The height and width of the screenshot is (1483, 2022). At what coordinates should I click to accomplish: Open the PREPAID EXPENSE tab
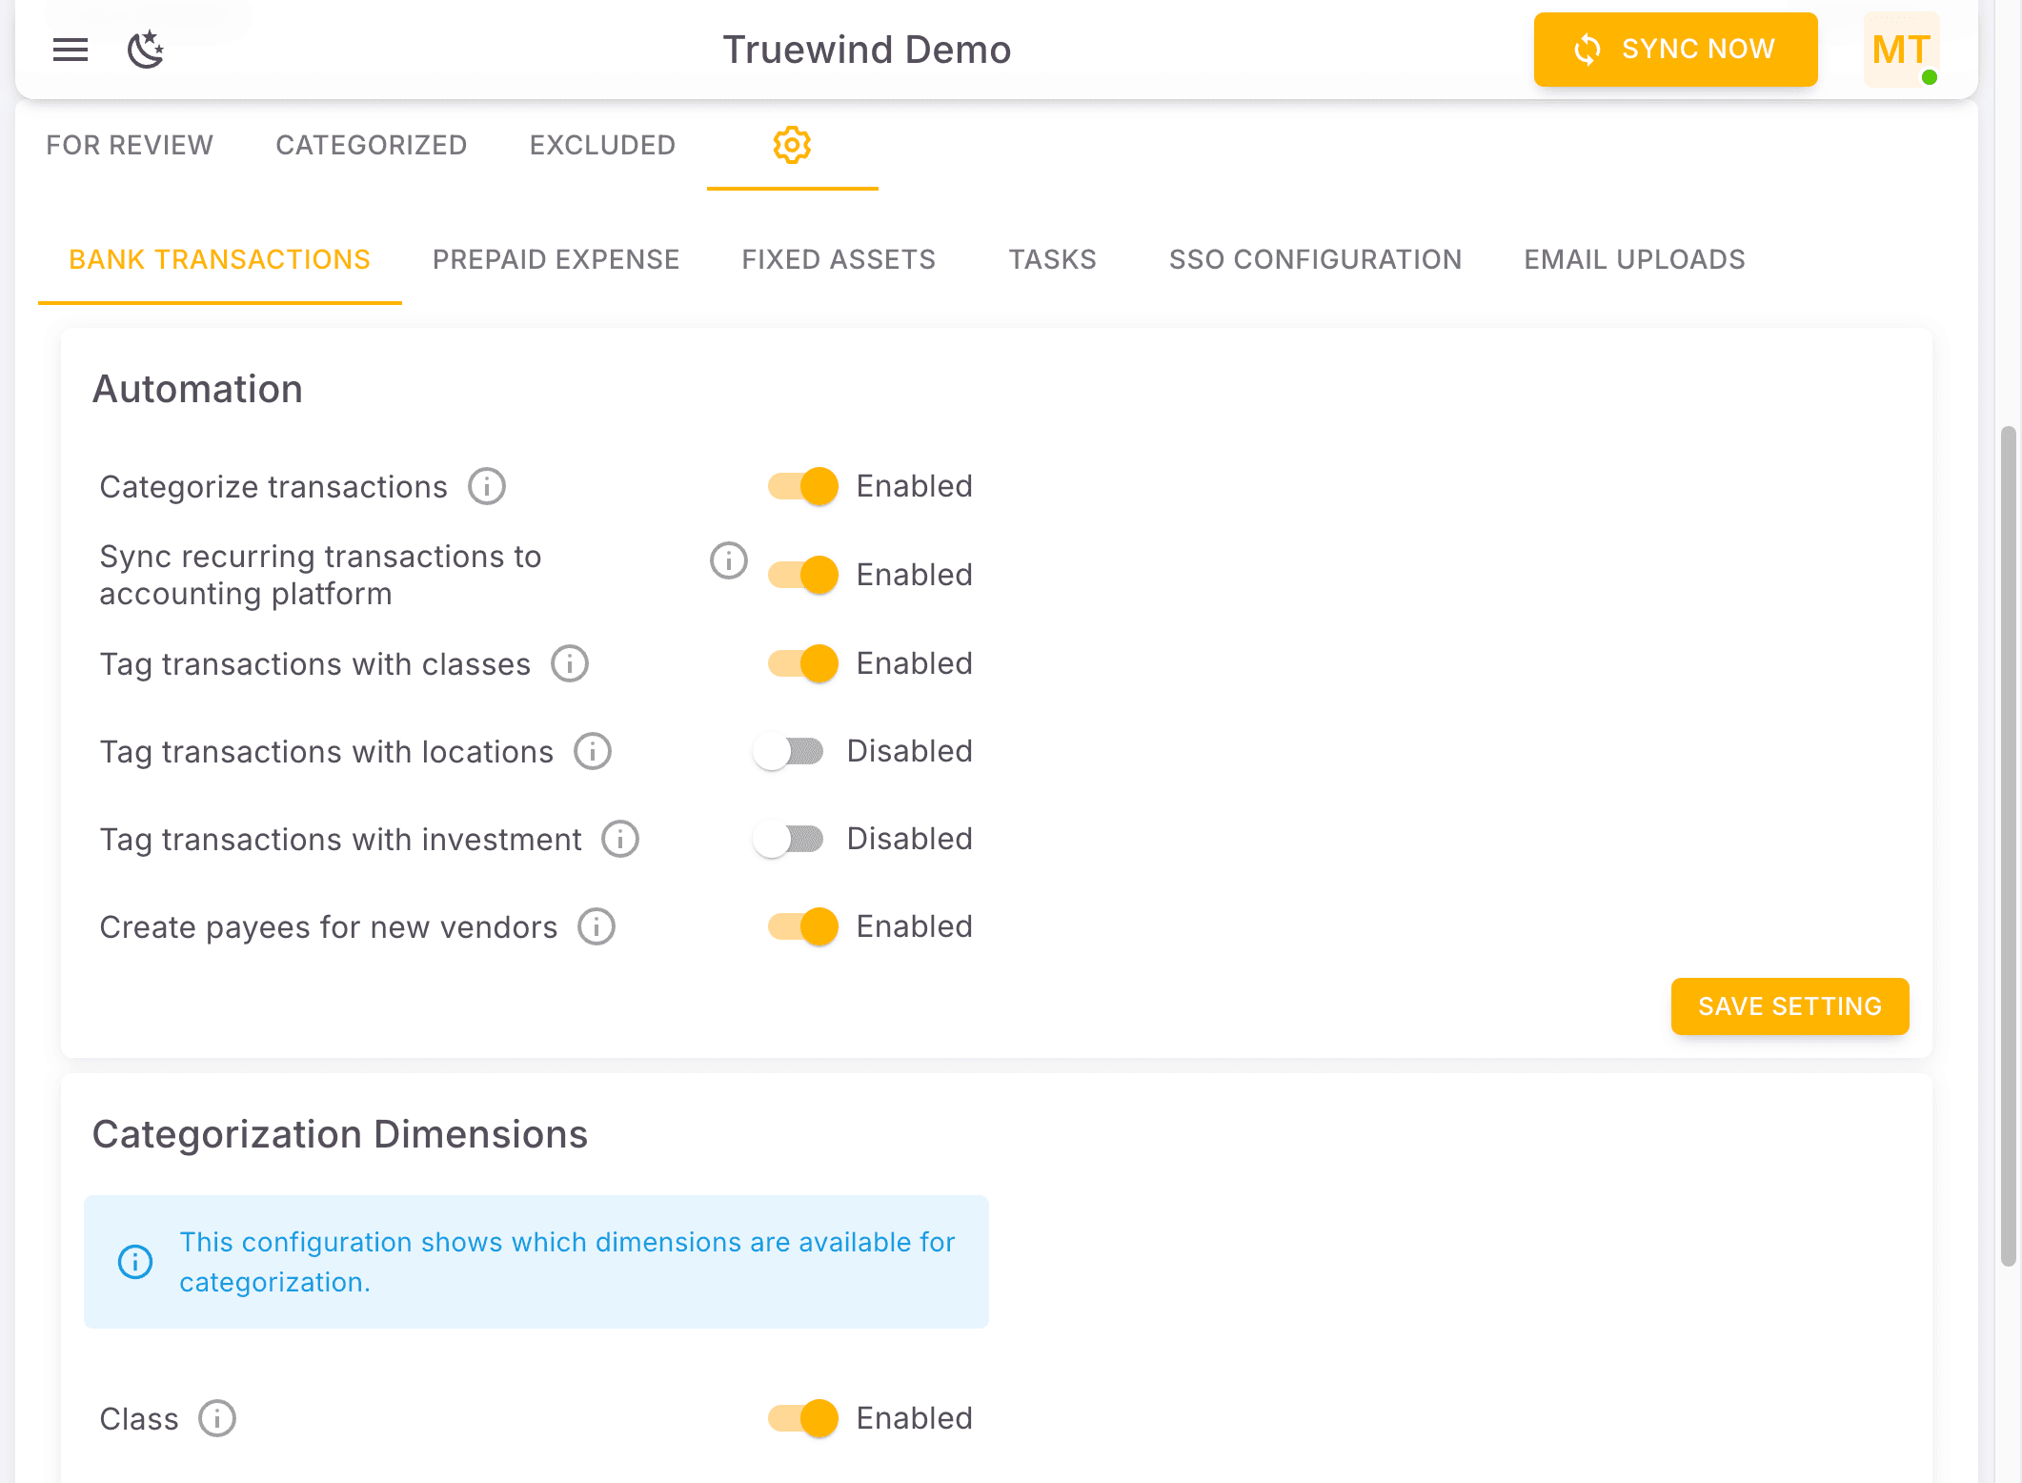(556, 258)
